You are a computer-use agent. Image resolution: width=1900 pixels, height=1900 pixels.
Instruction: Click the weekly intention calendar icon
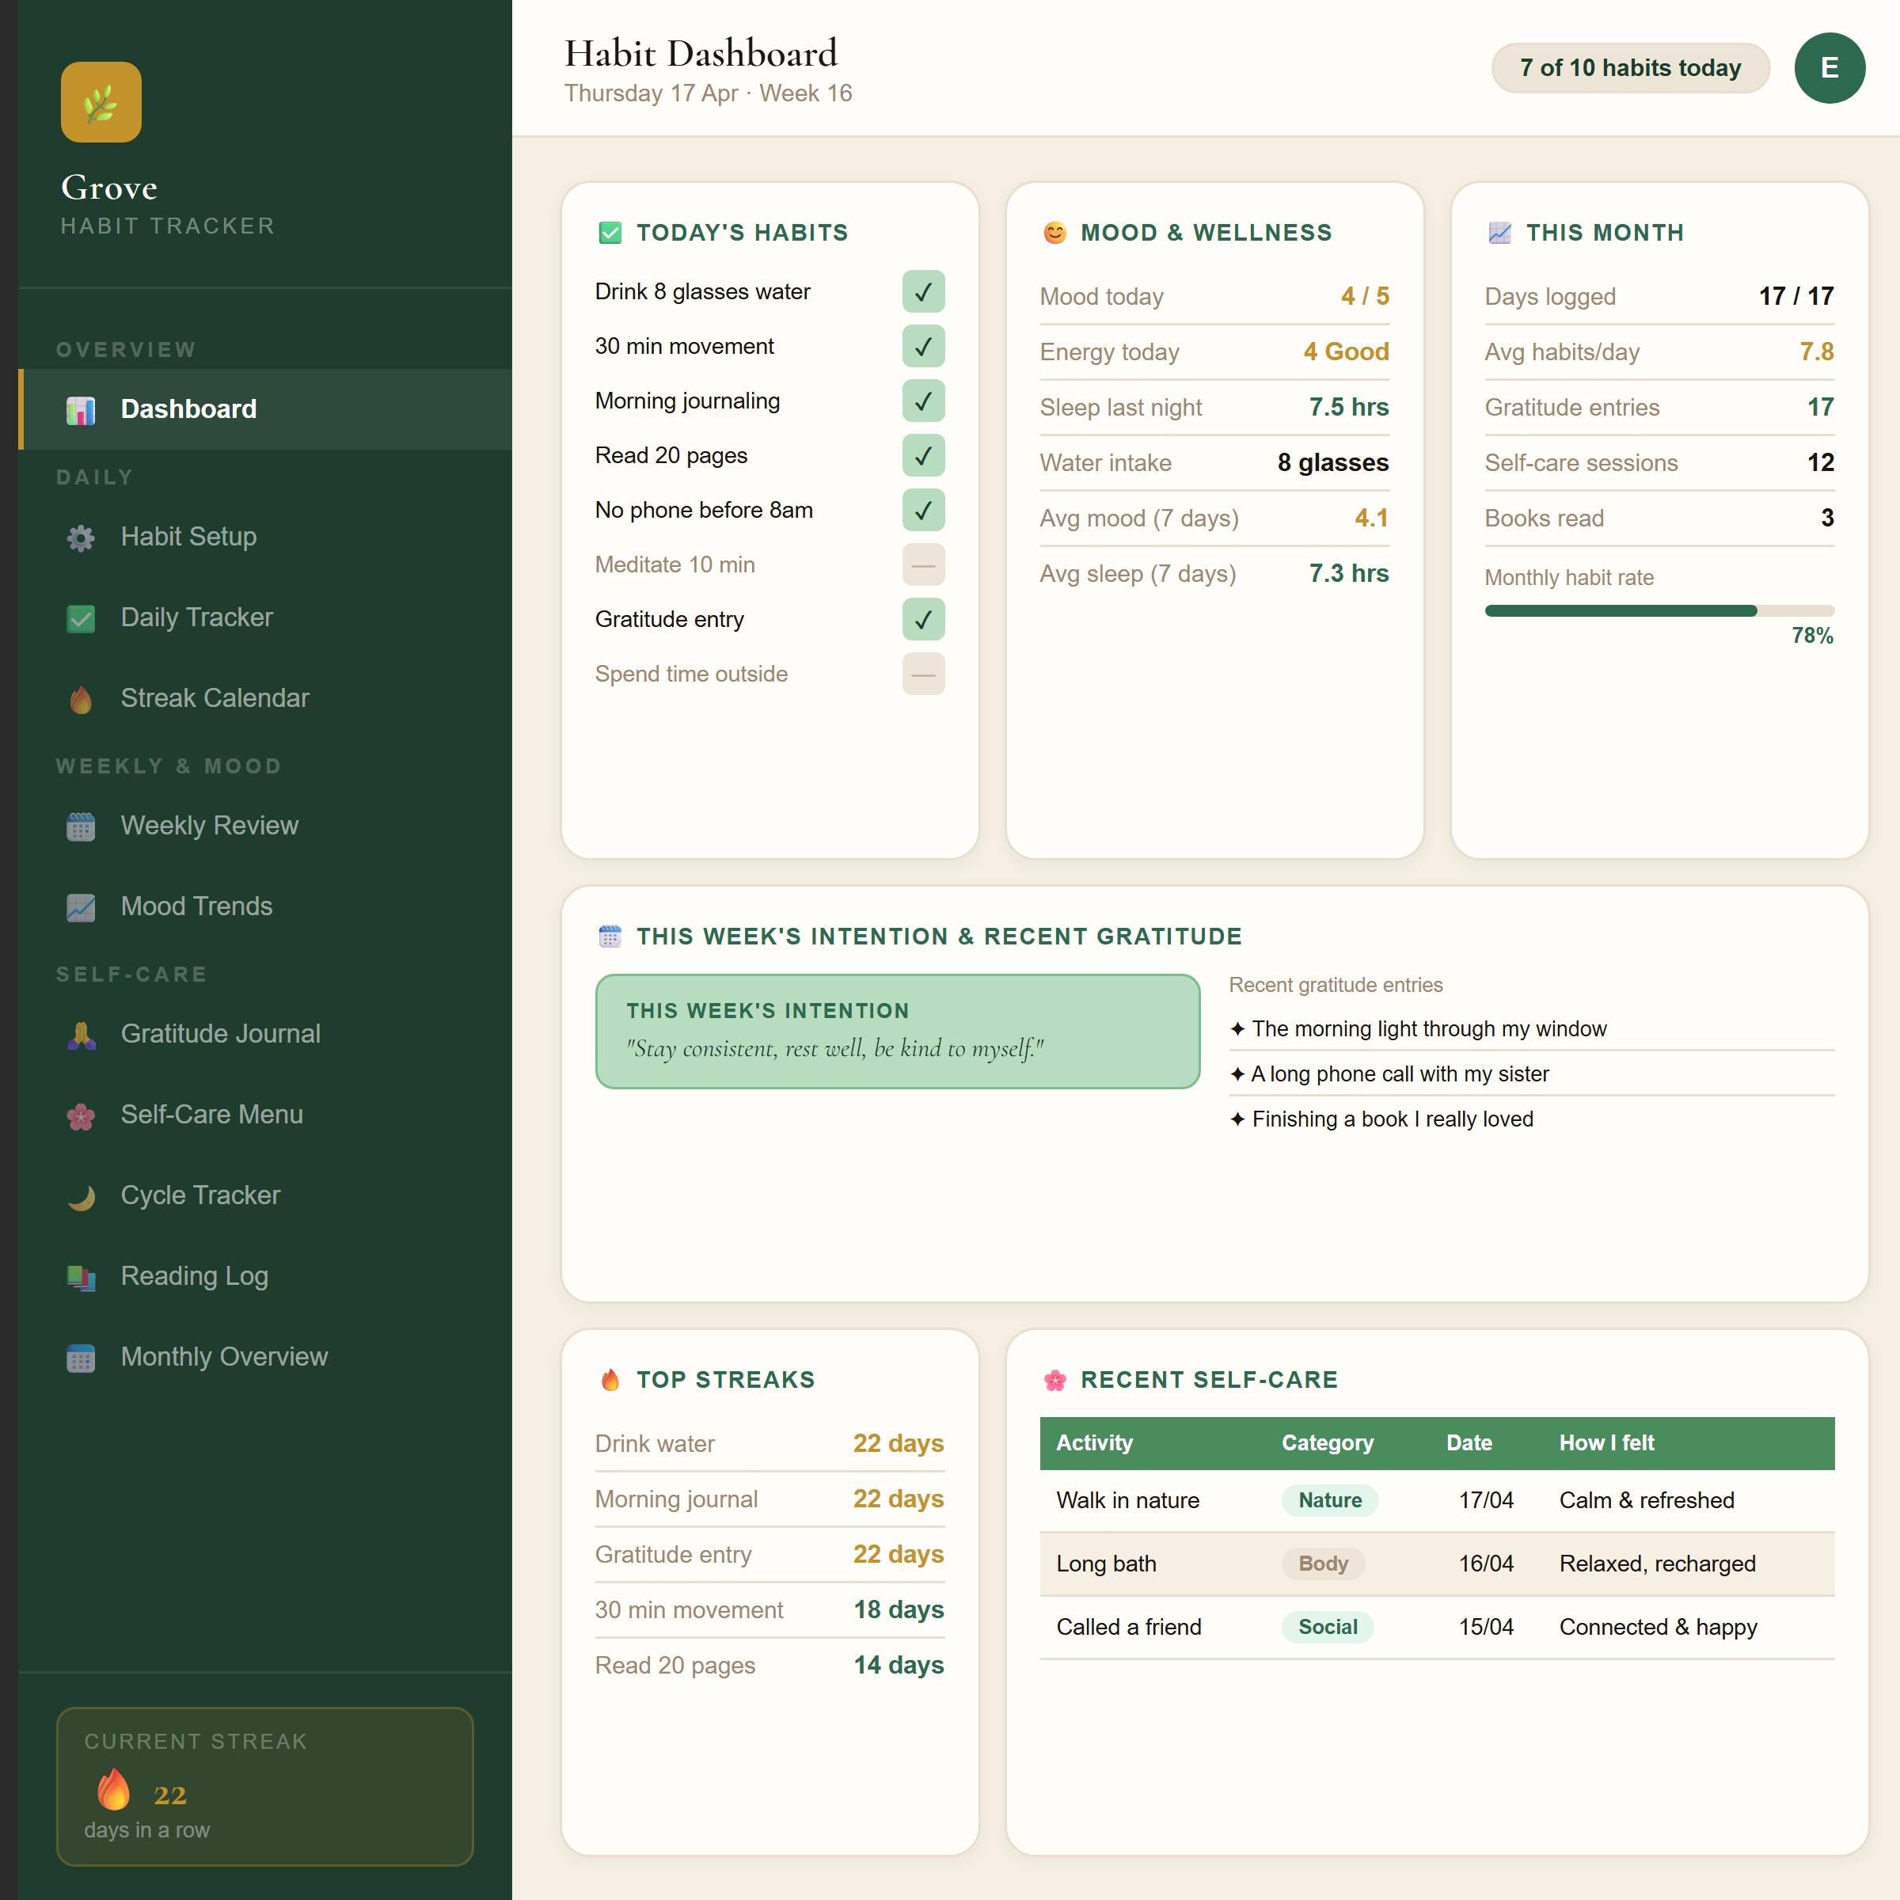[610, 937]
